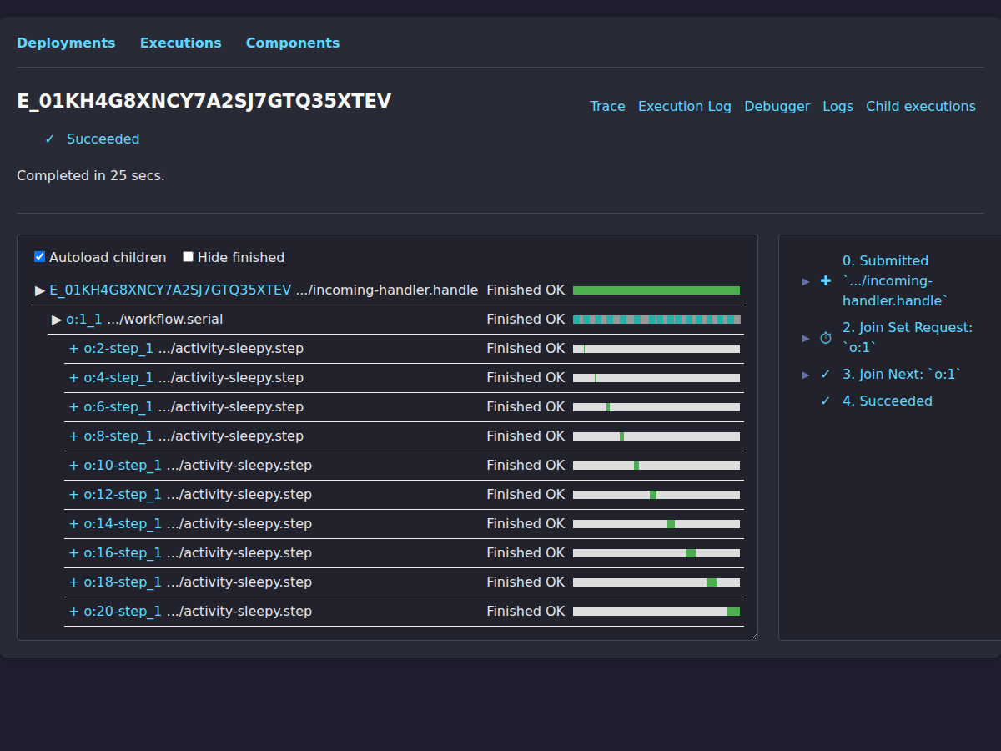Expand the Join Next o:1 event triangle

[x=806, y=375]
